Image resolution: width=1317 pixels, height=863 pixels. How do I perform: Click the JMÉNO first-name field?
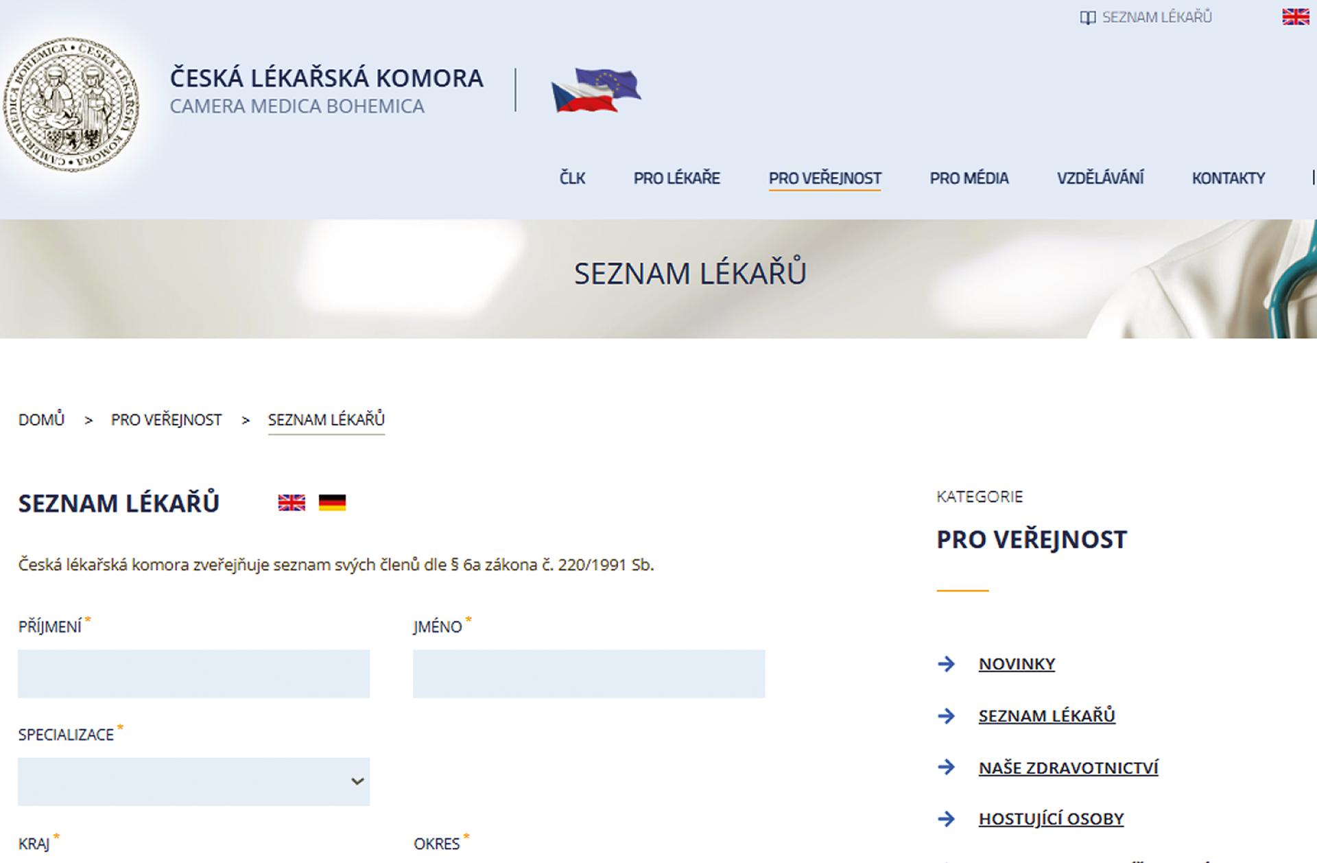pyautogui.click(x=588, y=674)
